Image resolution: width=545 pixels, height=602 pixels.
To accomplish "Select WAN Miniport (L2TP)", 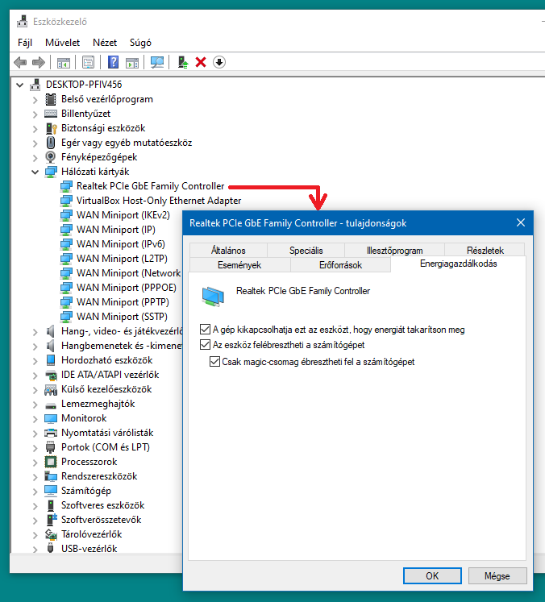I will coord(122,259).
